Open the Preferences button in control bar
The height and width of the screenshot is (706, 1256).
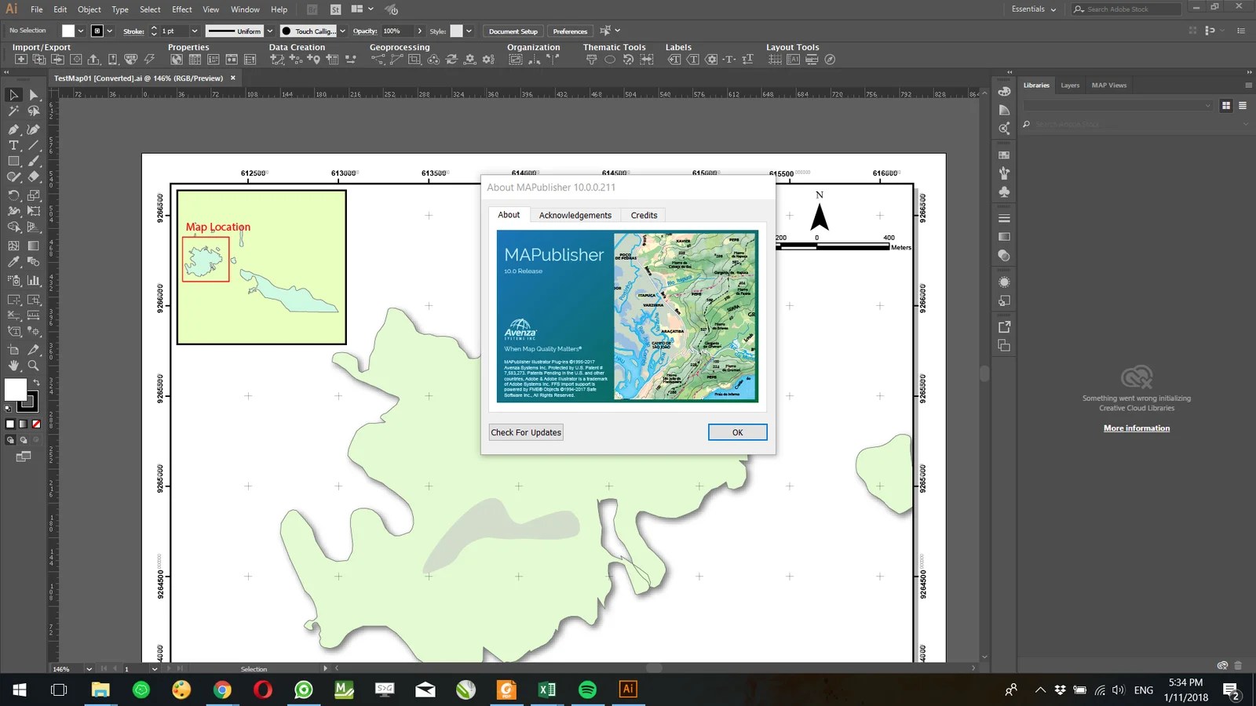570,31
